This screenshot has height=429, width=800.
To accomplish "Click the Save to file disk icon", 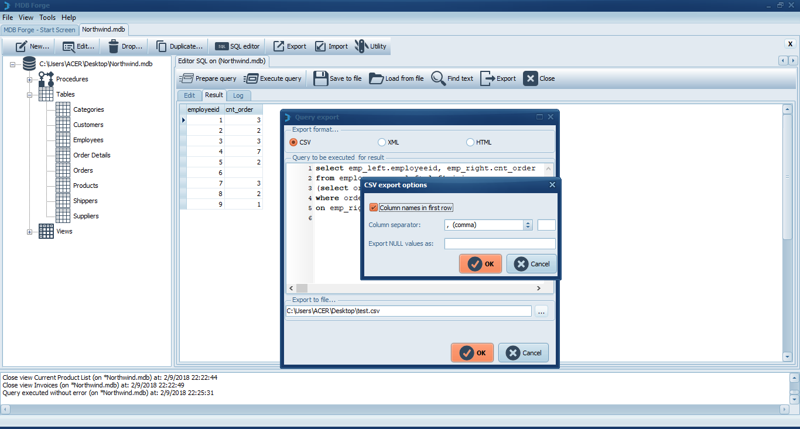I will (x=320, y=78).
